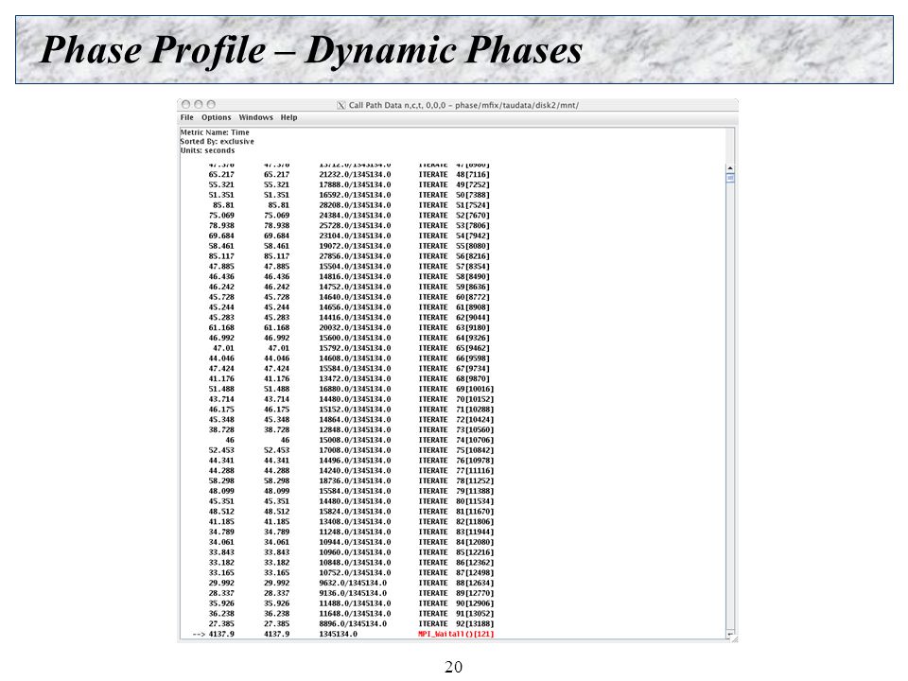The height and width of the screenshot is (681, 908).
Task: Open the Options menu
Action: 216,117
